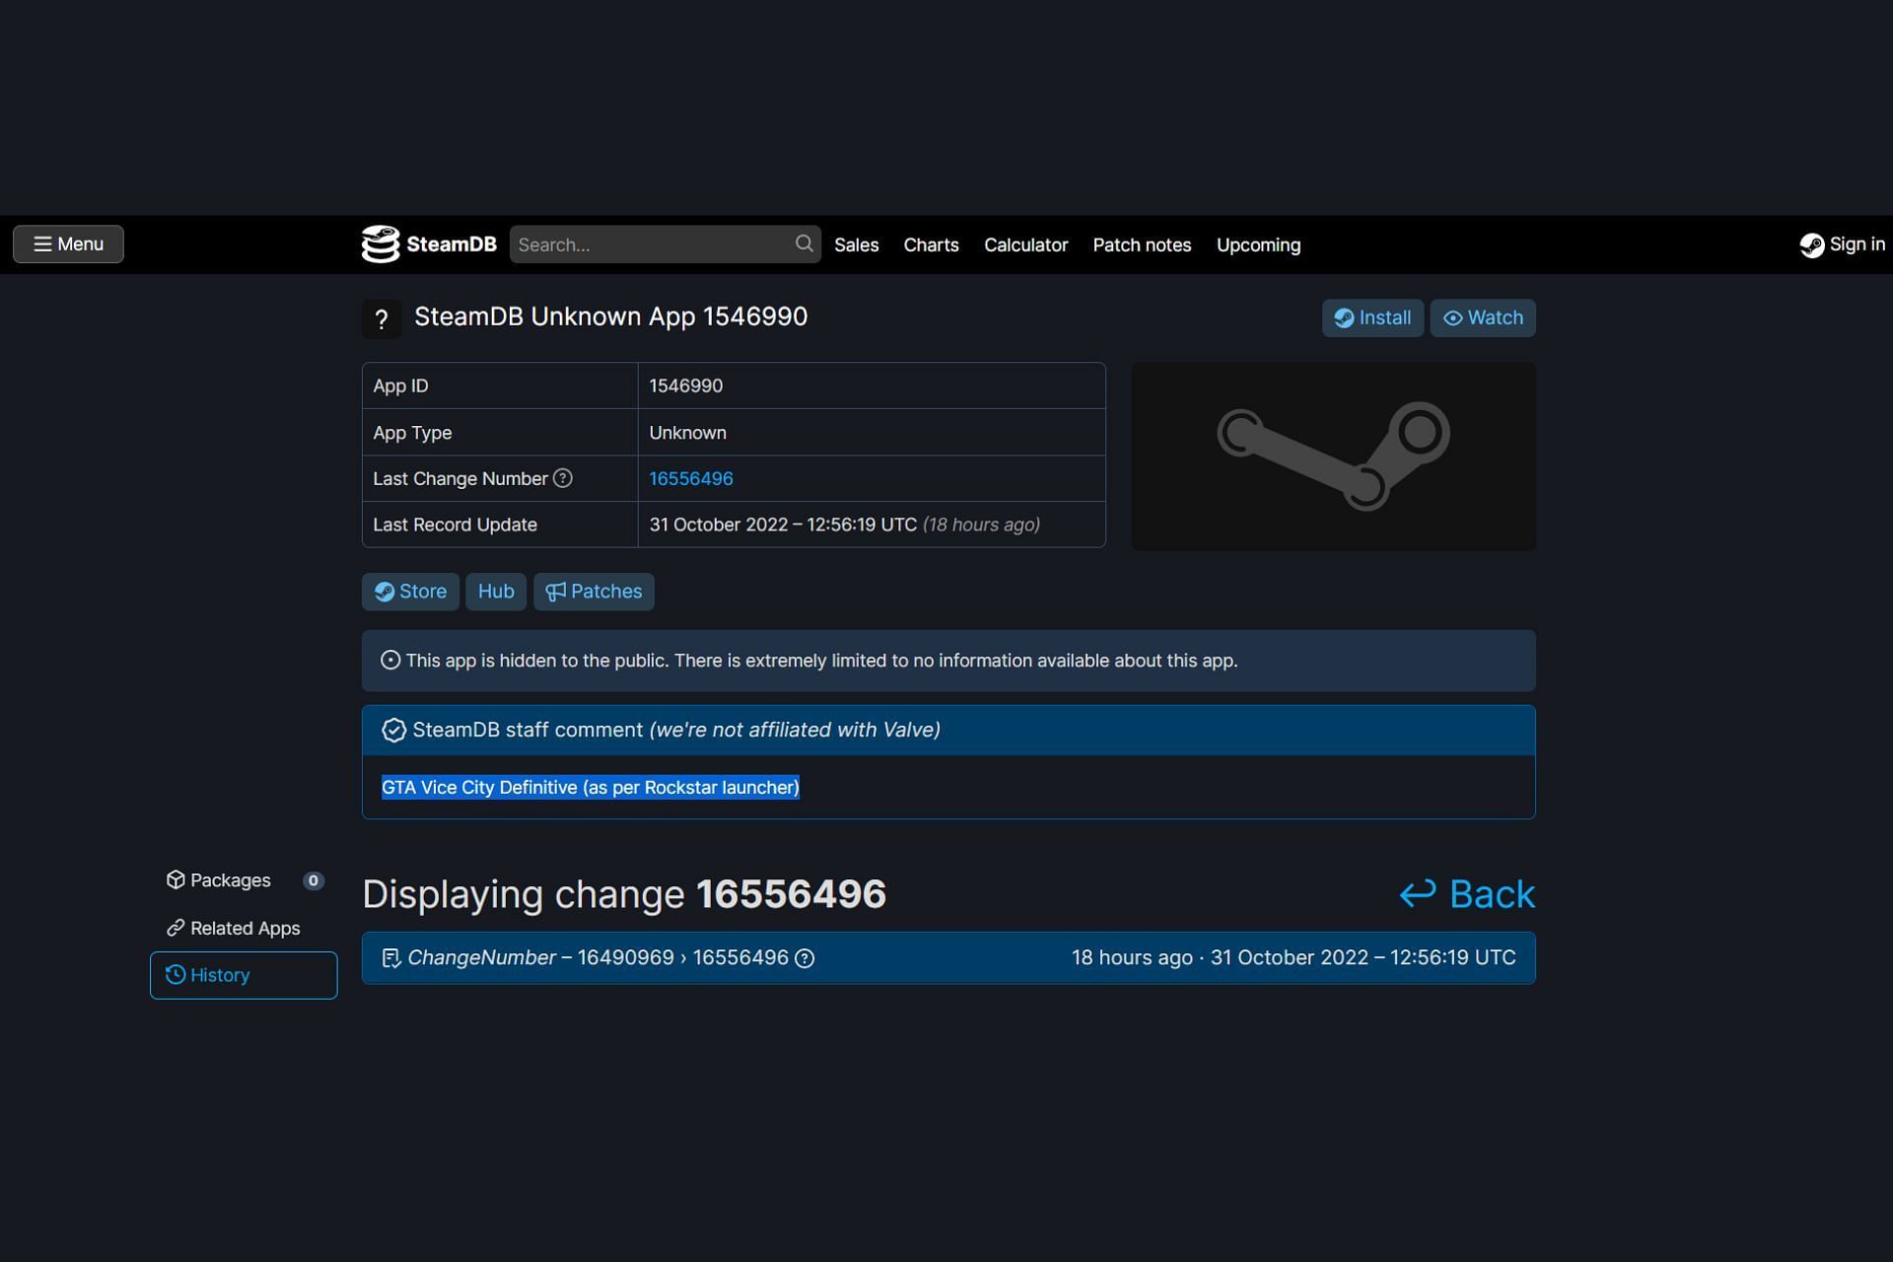This screenshot has height=1262, width=1893.
Task: Click the Menu hamburger toggle
Action: pos(68,244)
